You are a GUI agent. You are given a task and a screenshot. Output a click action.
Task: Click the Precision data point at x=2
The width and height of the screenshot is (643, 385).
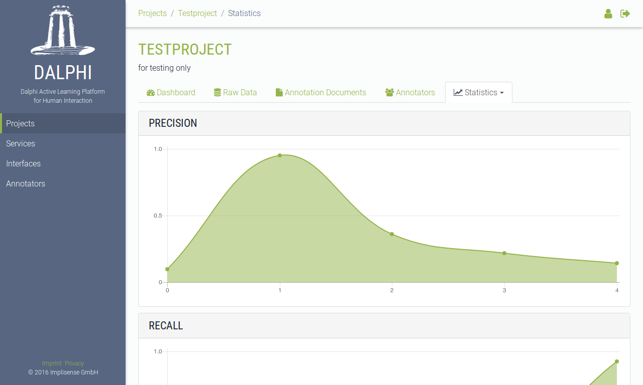pos(392,234)
